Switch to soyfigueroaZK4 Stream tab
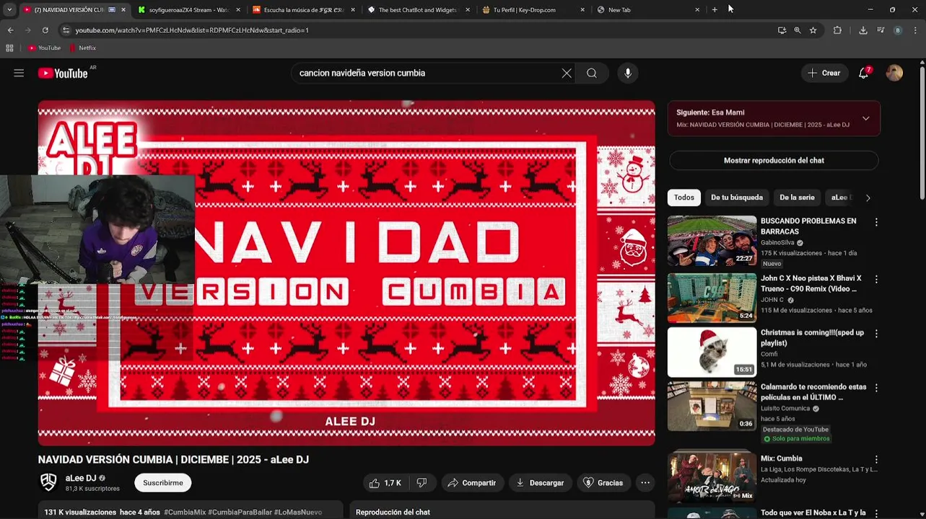Image resolution: width=926 pixels, height=519 pixels. pyautogui.click(x=190, y=10)
